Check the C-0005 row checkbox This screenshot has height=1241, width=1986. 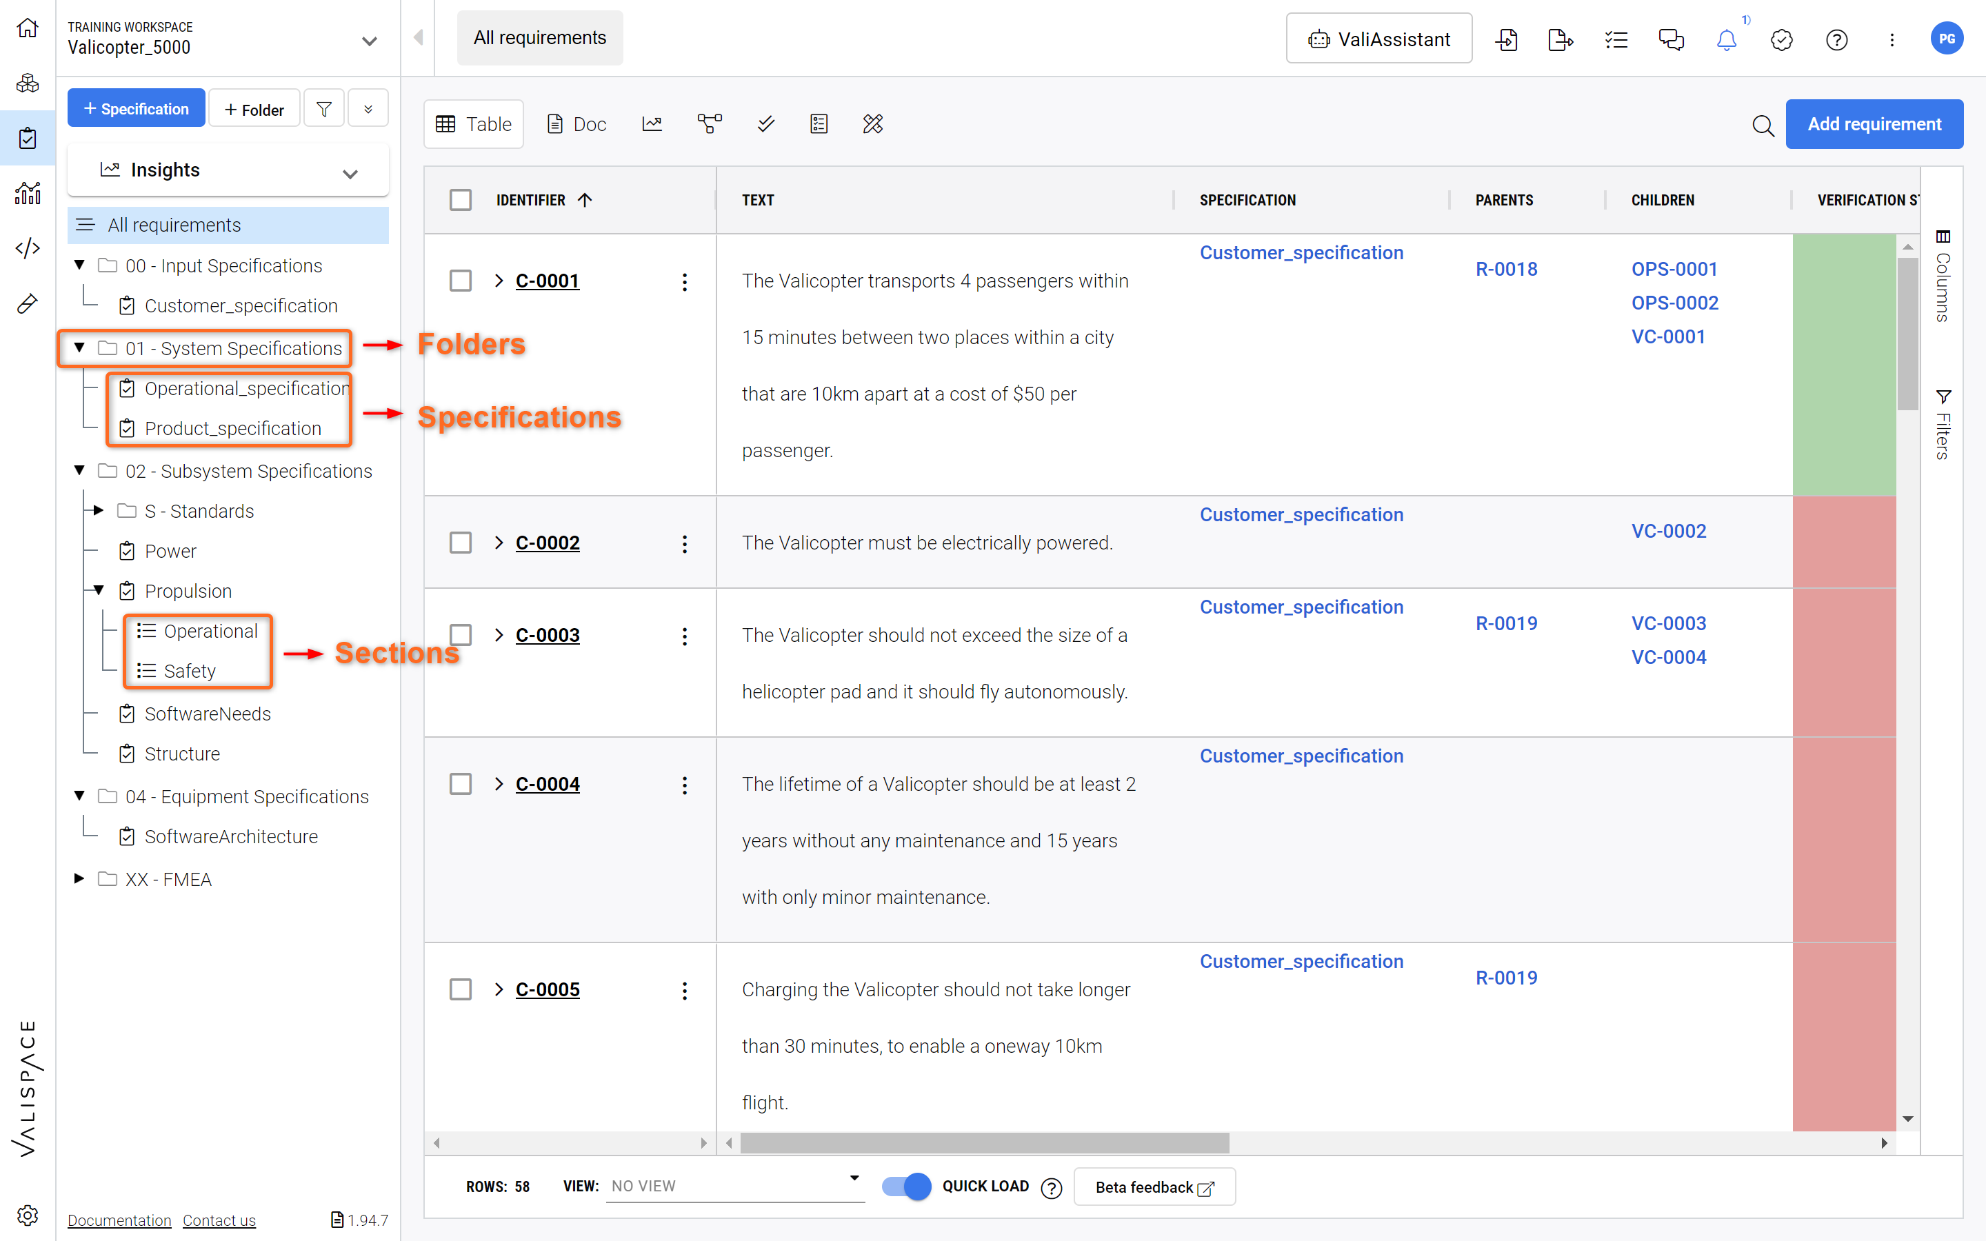[461, 989]
